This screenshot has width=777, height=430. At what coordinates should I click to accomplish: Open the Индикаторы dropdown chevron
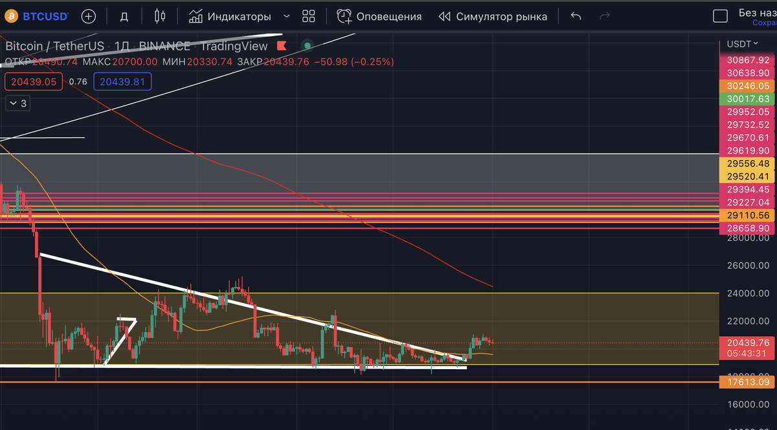[x=285, y=16]
